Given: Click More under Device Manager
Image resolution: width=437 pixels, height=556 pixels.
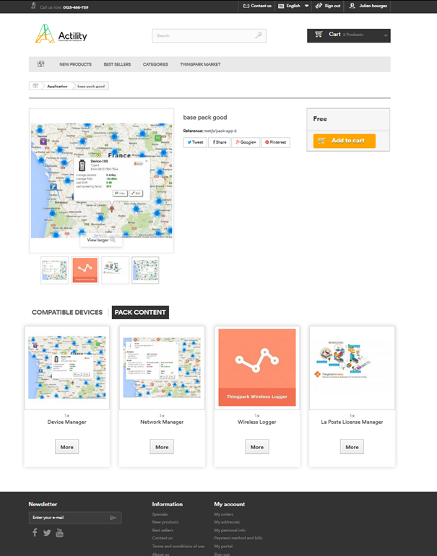Looking at the screenshot, I should pyautogui.click(x=66, y=447).
